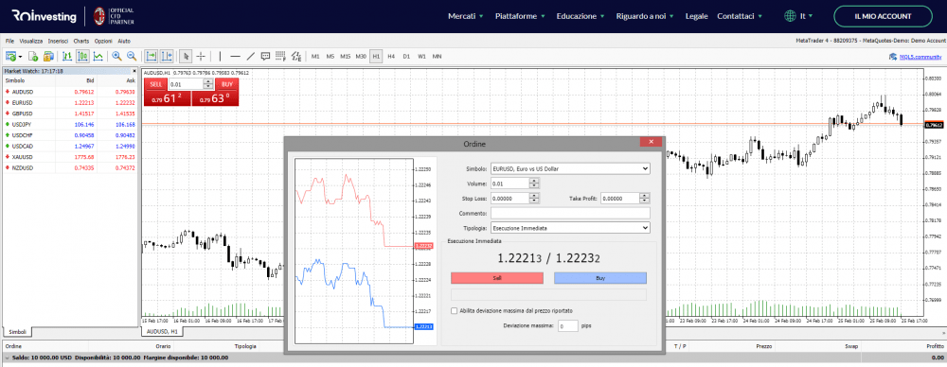Click the Deviazione massima pips field
Viewport: 947px width, 367px height.
(567, 326)
